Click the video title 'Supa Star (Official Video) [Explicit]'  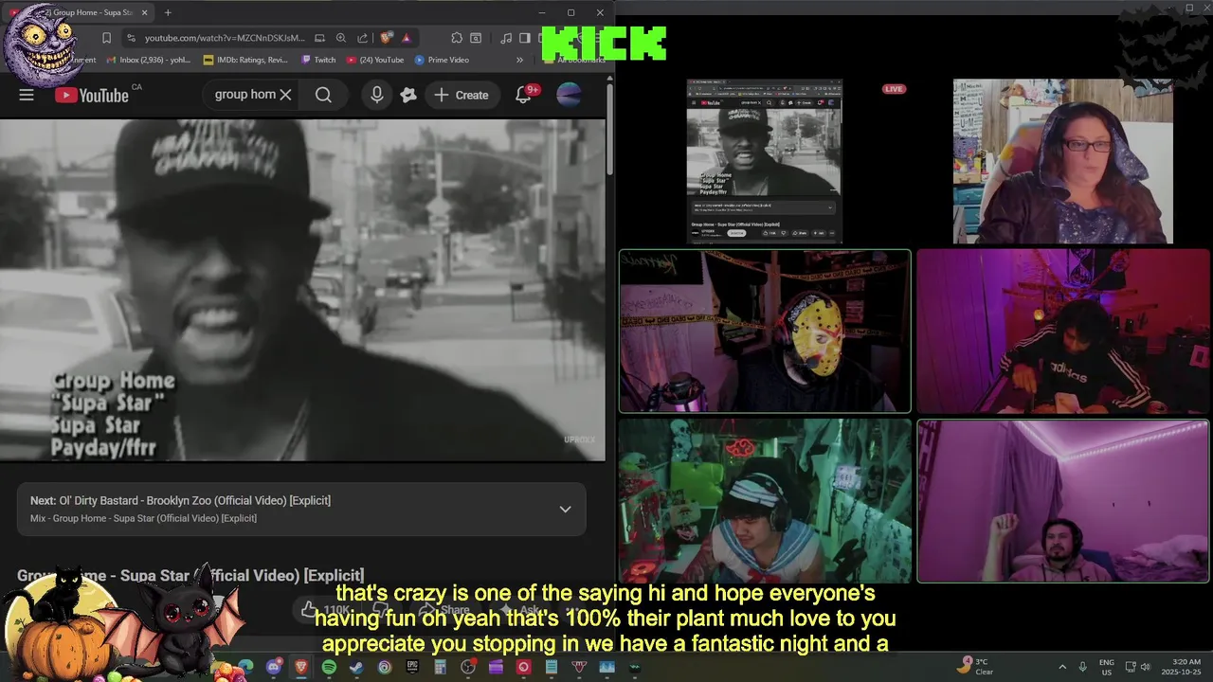tap(190, 575)
